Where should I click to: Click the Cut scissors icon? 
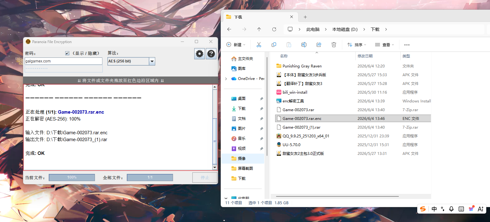click(259, 45)
